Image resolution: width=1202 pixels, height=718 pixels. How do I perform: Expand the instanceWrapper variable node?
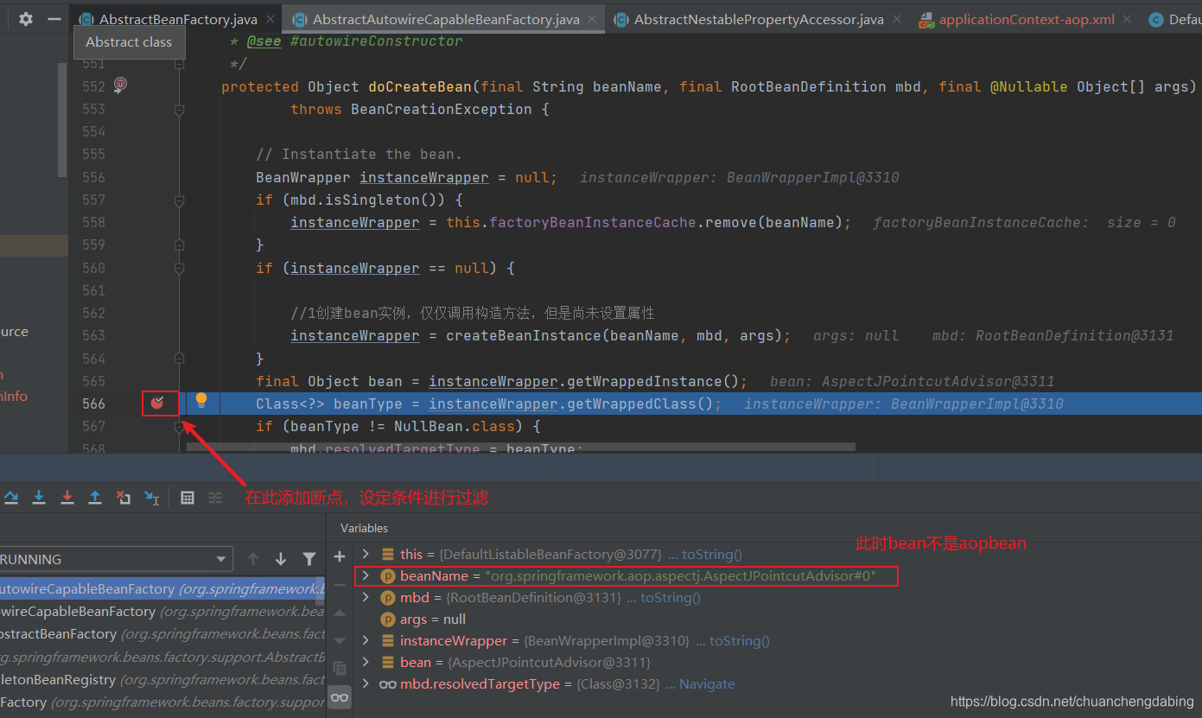pos(366,640)
